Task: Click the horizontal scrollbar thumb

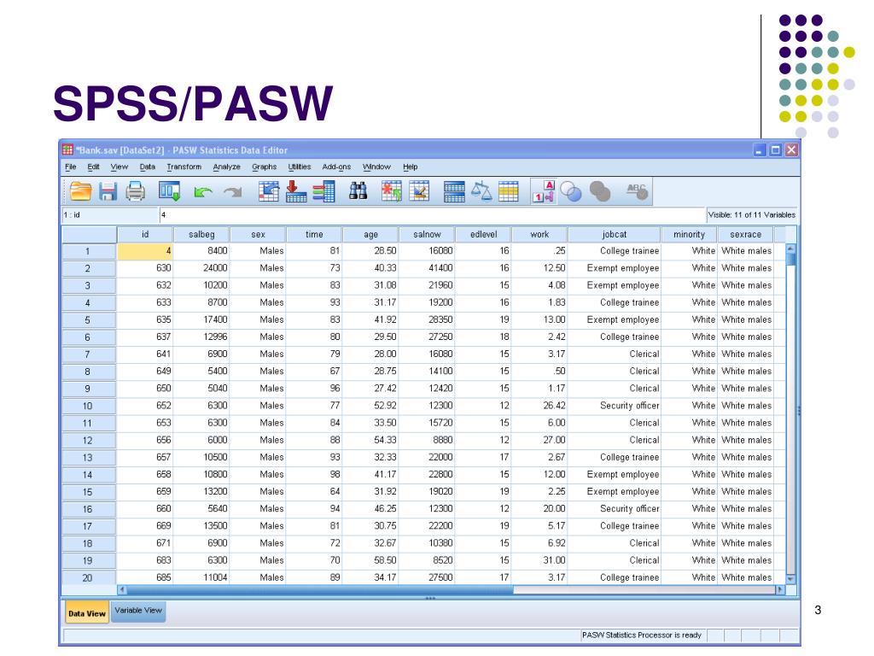Action: click(x=320, y=589)
